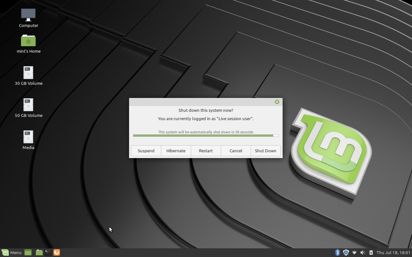The height and width of the screenshot is (257, 412).
Task: Click the shutdown countdown progress bar
Action: pos(205,136)
